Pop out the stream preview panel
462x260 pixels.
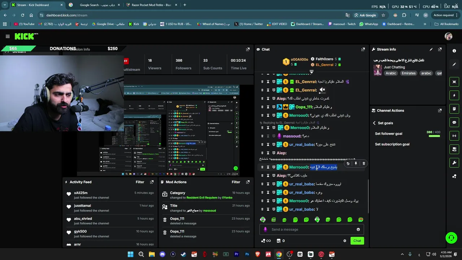click(248, 49)
